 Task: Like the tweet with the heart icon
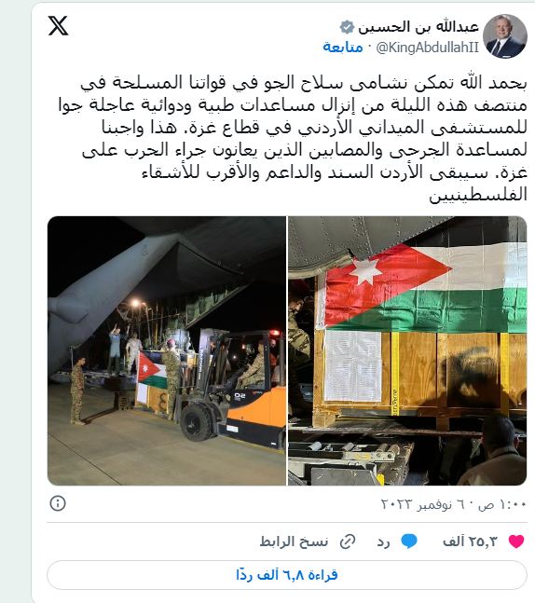pyautogui.click(x=516, y=541)
